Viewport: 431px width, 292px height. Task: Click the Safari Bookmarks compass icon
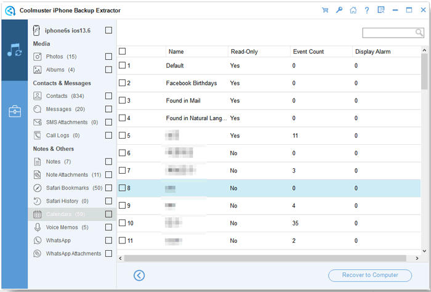(37, 188)
